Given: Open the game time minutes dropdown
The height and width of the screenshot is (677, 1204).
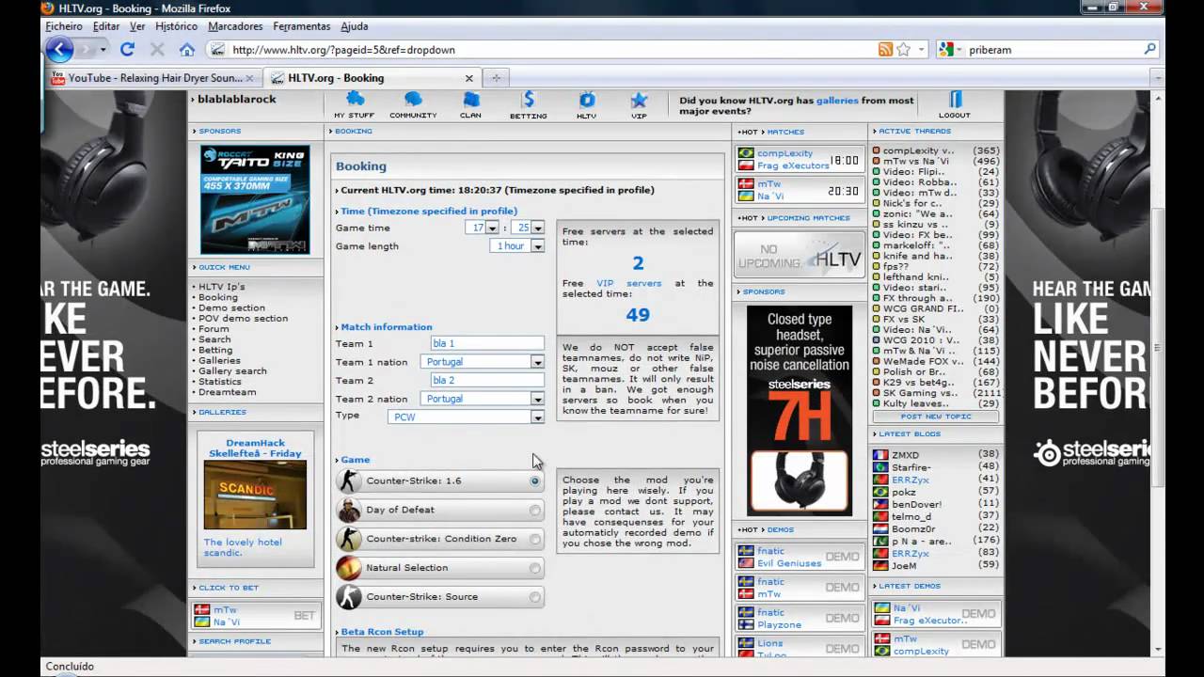Looking at the screenshot, I should click(537, 228).
